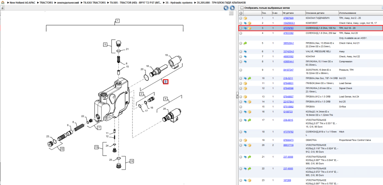Collapse the parts list with the splitter handle

pos(237,96)
